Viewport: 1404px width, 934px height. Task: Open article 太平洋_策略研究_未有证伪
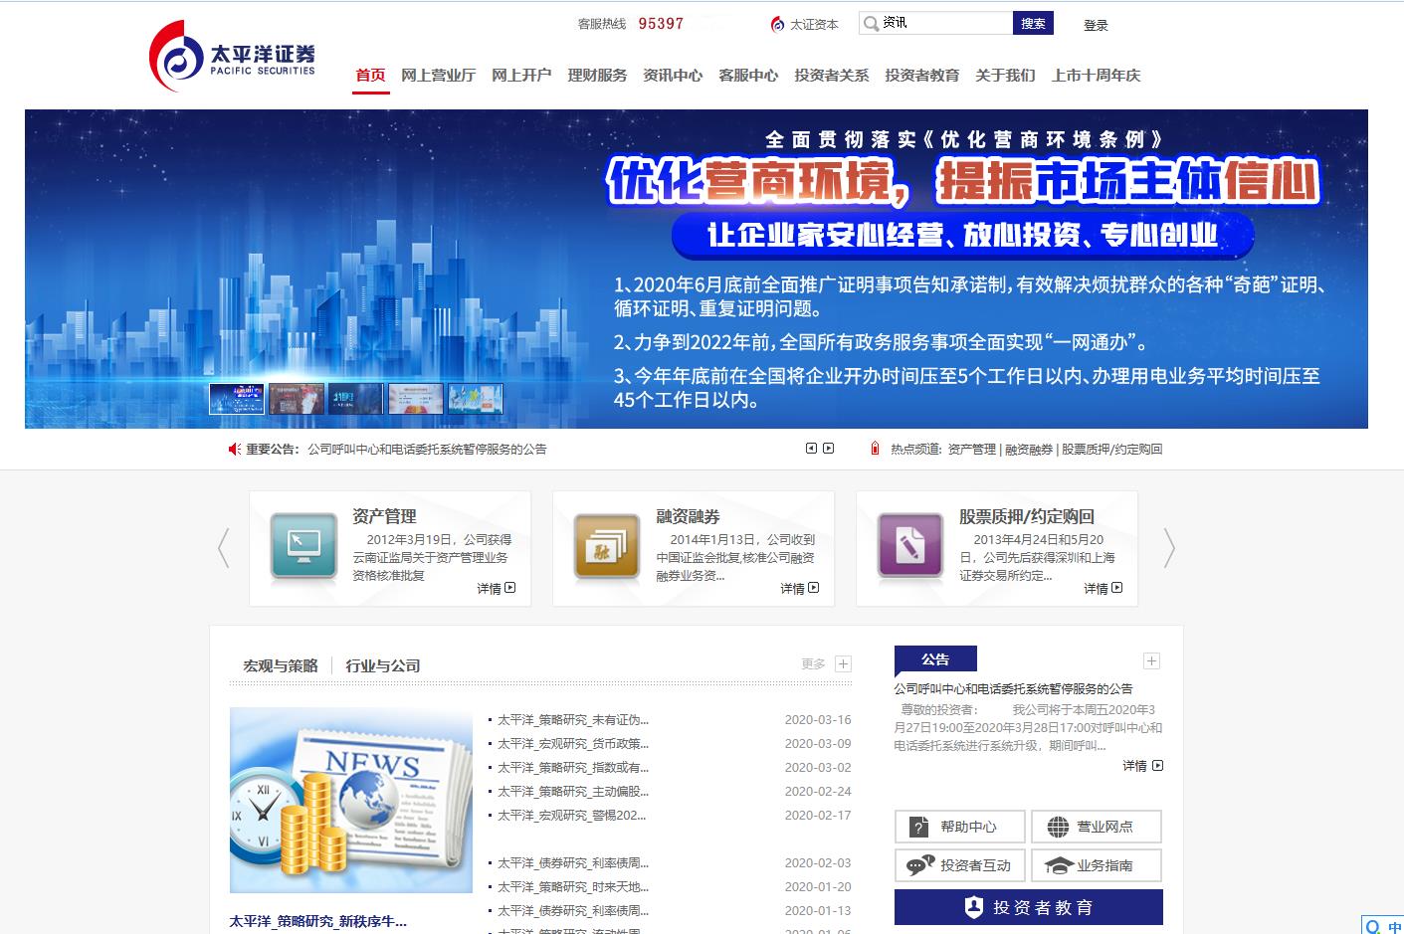click(573, 719)
